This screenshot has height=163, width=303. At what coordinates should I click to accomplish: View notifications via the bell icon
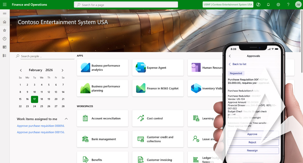(x=268, y=4)
